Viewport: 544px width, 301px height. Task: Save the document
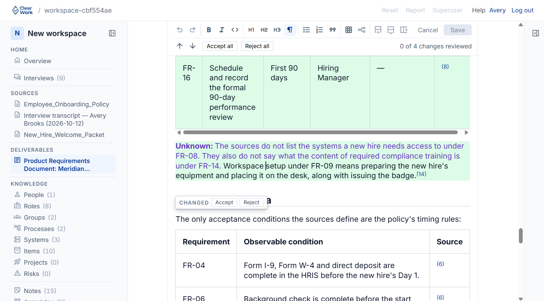tap(458, 30)
